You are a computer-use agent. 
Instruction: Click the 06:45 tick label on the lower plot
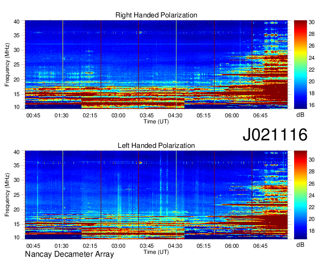point(260,246)
